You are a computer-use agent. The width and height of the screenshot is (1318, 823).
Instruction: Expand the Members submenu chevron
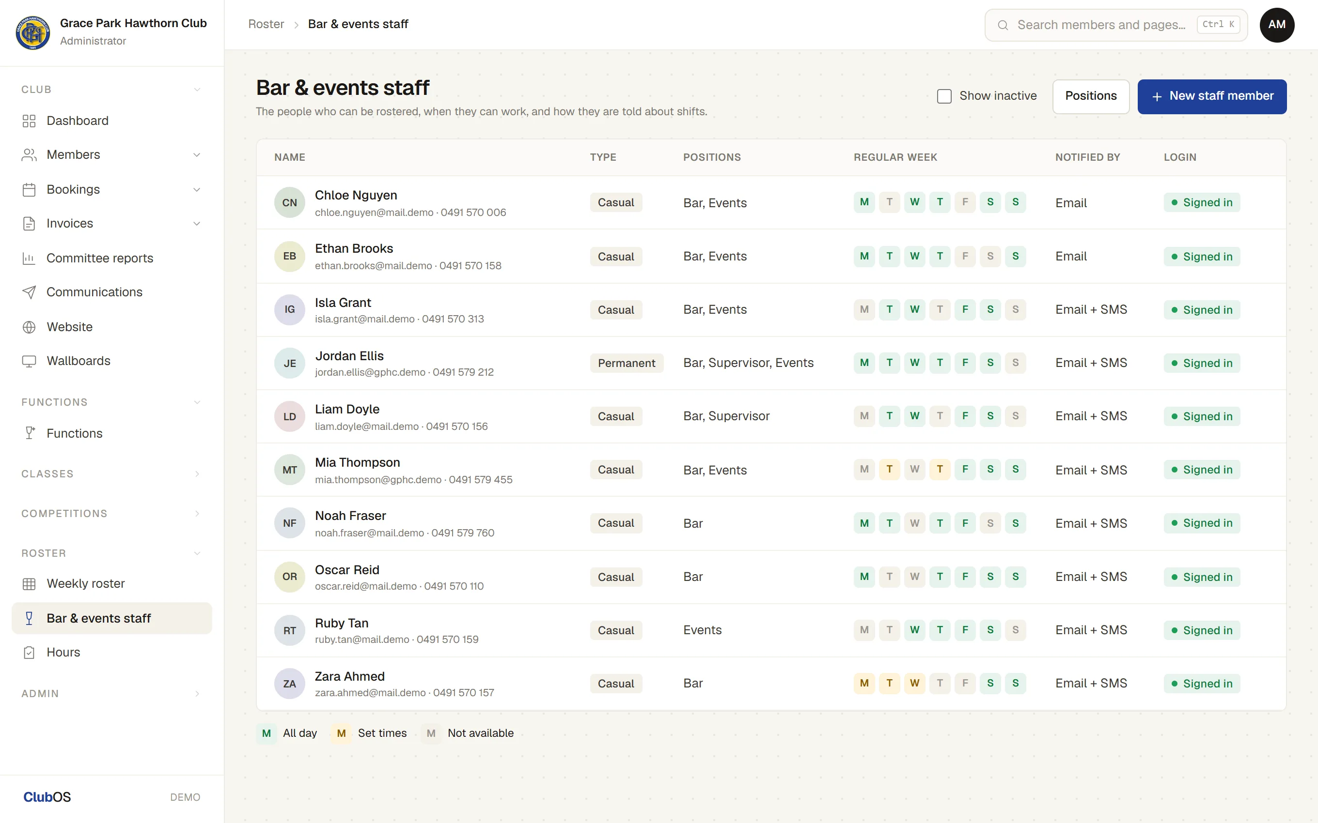197,155
